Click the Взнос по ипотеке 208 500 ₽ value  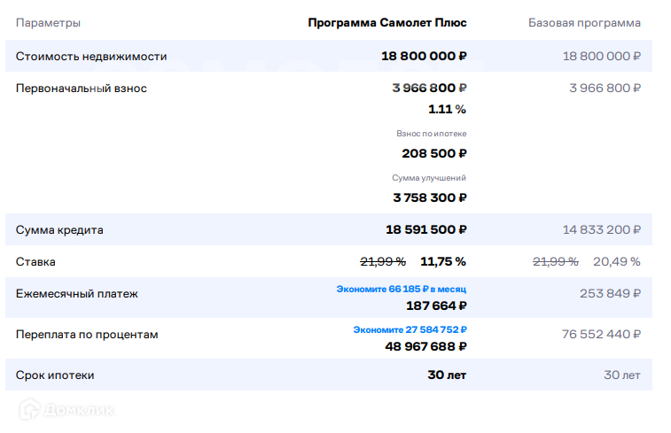point(433,152)
